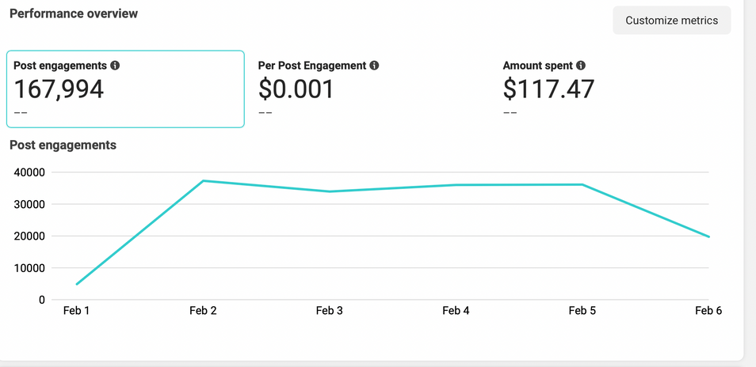Select the Amount spent metric label
The width and height of the screenshot is (756, 367).
(538, 66)
